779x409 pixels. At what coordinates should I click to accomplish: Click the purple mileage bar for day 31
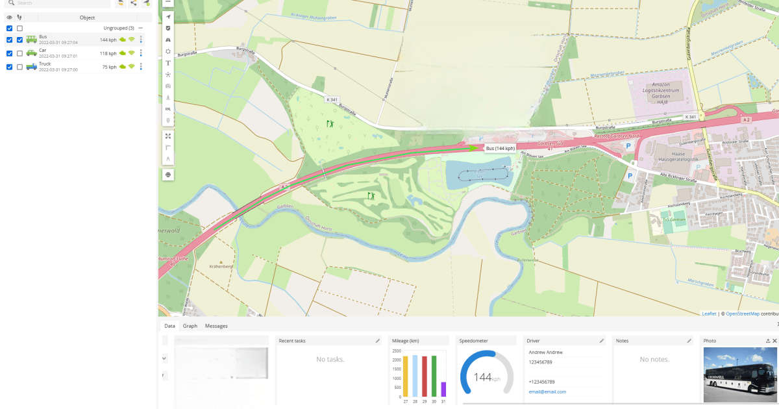443,389
